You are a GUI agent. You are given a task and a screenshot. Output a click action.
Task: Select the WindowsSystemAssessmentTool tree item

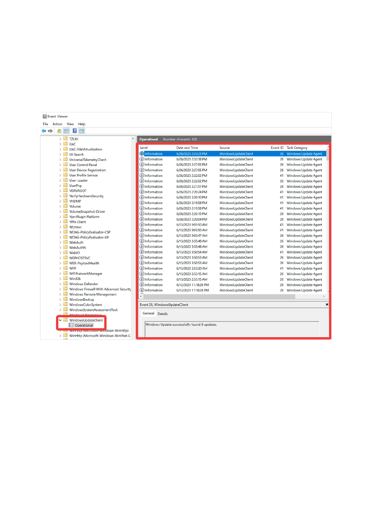[x=93, y=310]
